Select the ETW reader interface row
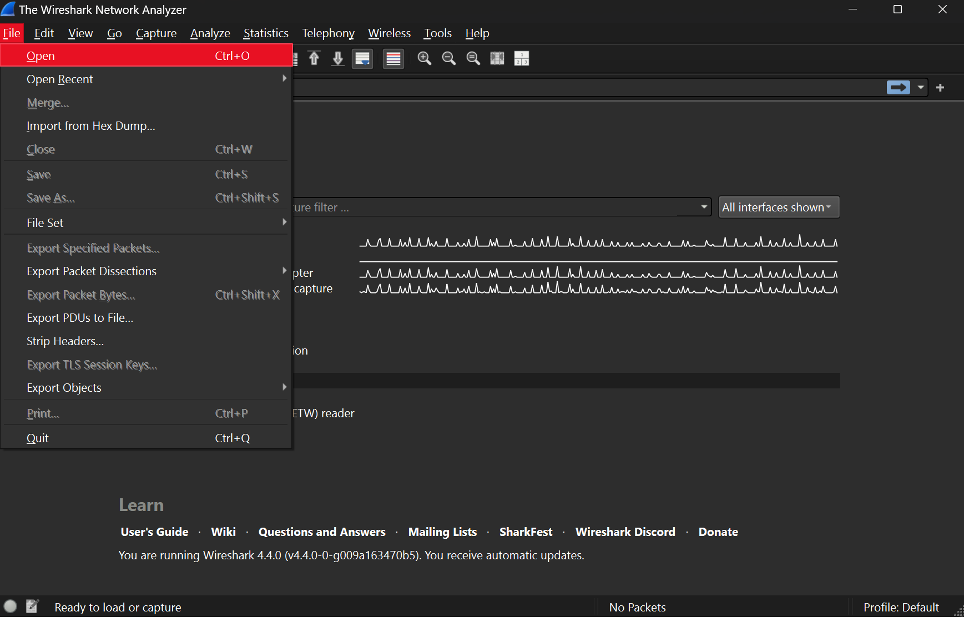 click(566, 413)
